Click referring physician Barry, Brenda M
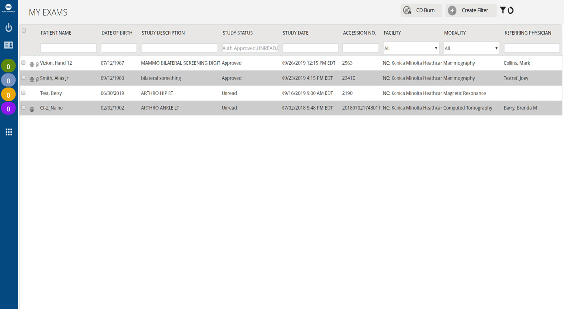The image size is (566, 309). pyautogui.click(x=520, y=108)
